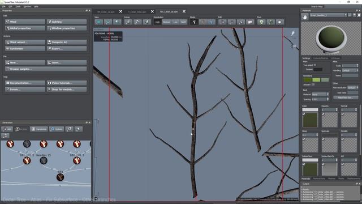Click the Color map green thumbnail
This screenshot has width=362, height=204.
coord(310,120)
